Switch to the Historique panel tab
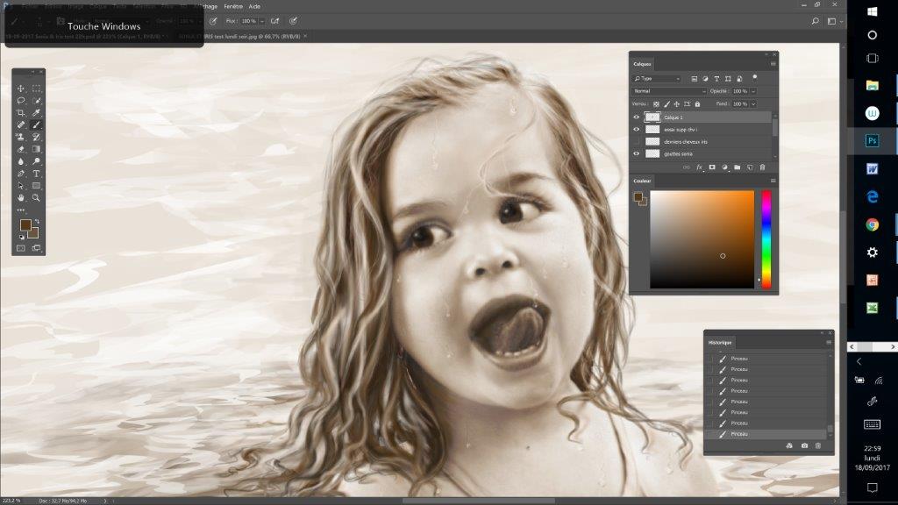This screenshot has height=505, width=898. (720, 342)
